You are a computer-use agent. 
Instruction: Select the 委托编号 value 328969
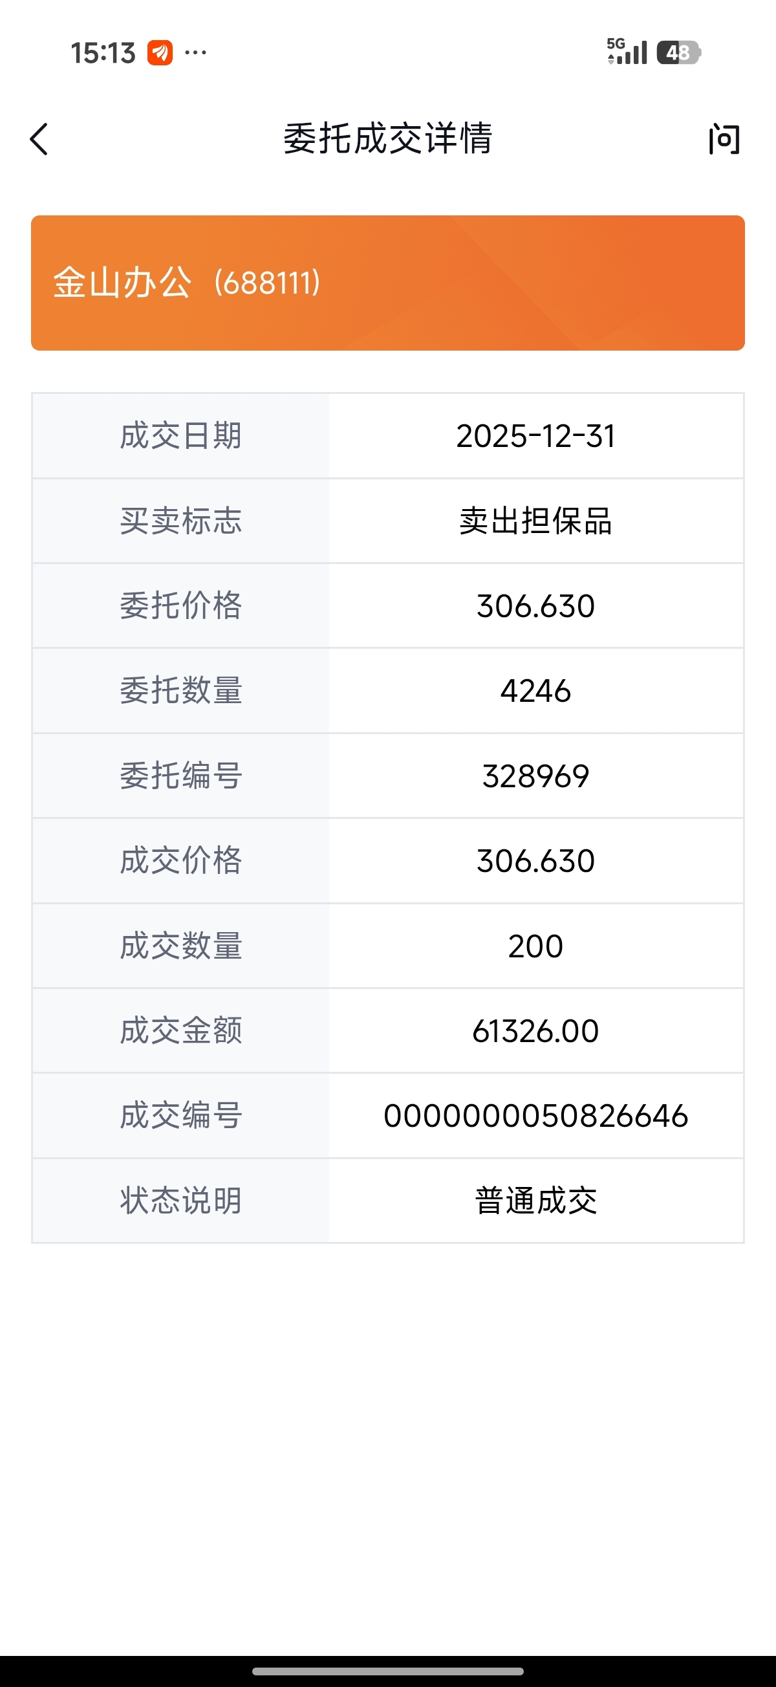535,776
